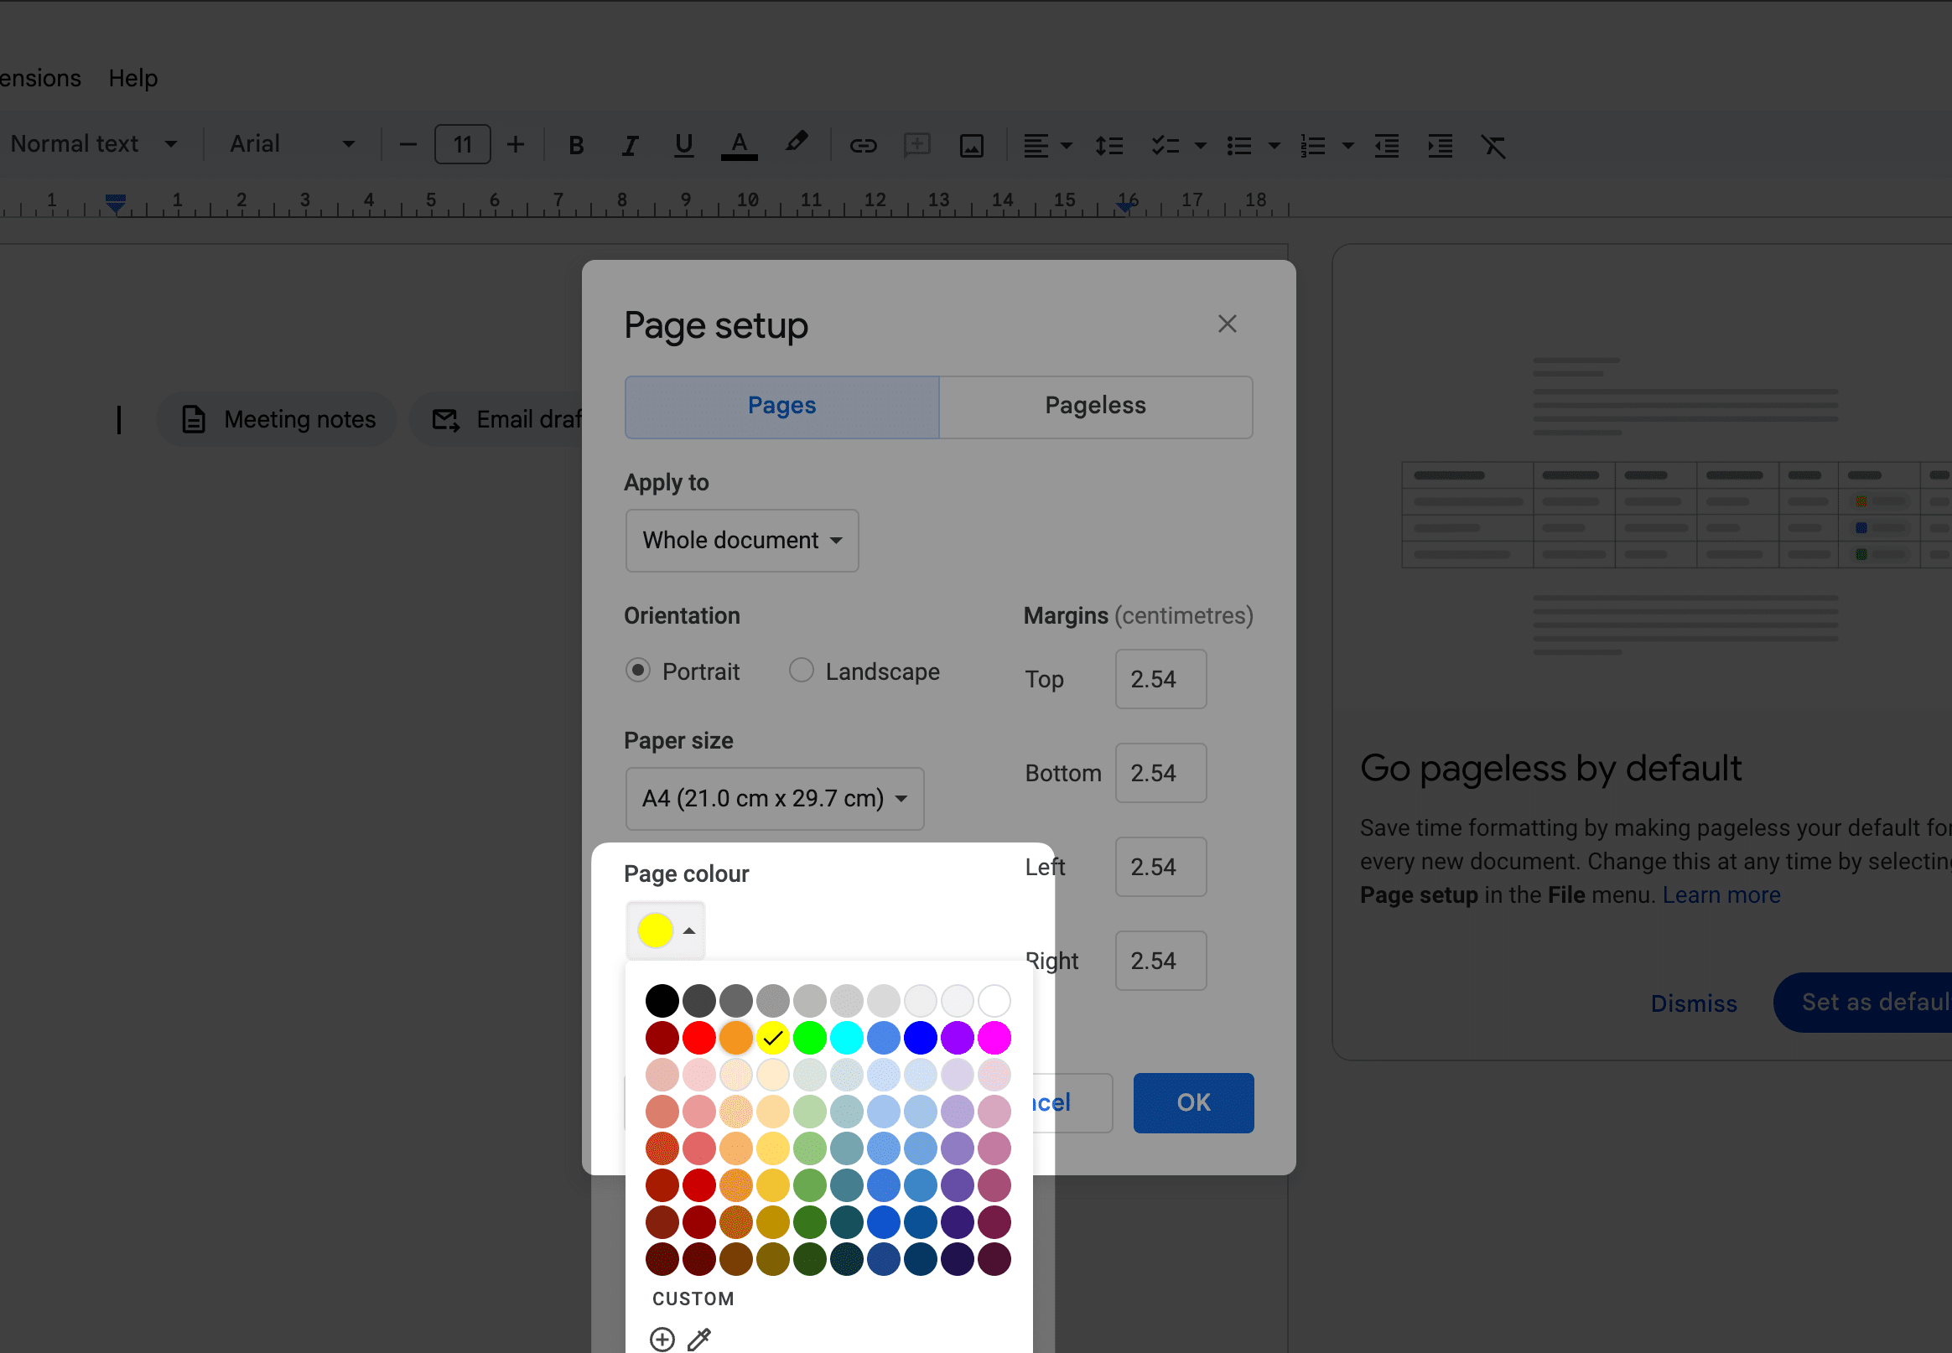This screenshot has height=1353, width=1952.
Task: Switch to the Pages tab
Action: coord(781,407)
